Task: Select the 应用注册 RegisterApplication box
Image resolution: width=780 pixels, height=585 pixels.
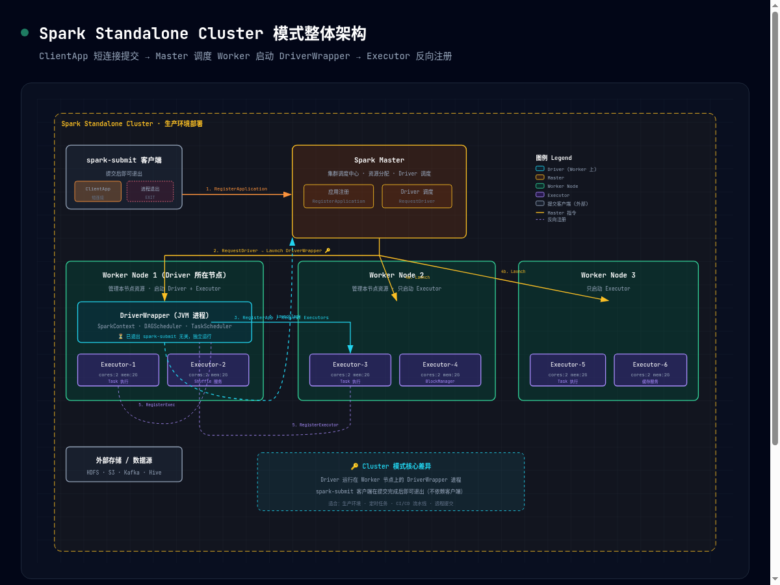Action: tap(339, 196)
